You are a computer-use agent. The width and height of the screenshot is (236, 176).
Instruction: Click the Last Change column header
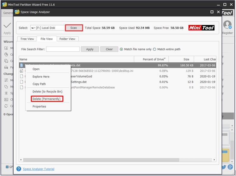205,59
